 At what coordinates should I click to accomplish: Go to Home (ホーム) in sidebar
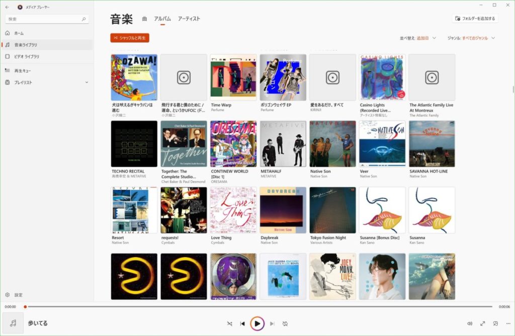tap(47, 33)
